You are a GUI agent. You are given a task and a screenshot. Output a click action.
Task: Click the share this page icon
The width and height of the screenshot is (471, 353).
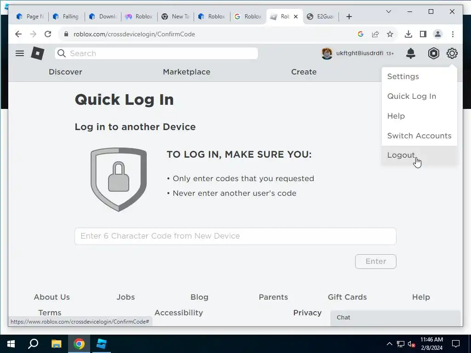click(375, 34)
